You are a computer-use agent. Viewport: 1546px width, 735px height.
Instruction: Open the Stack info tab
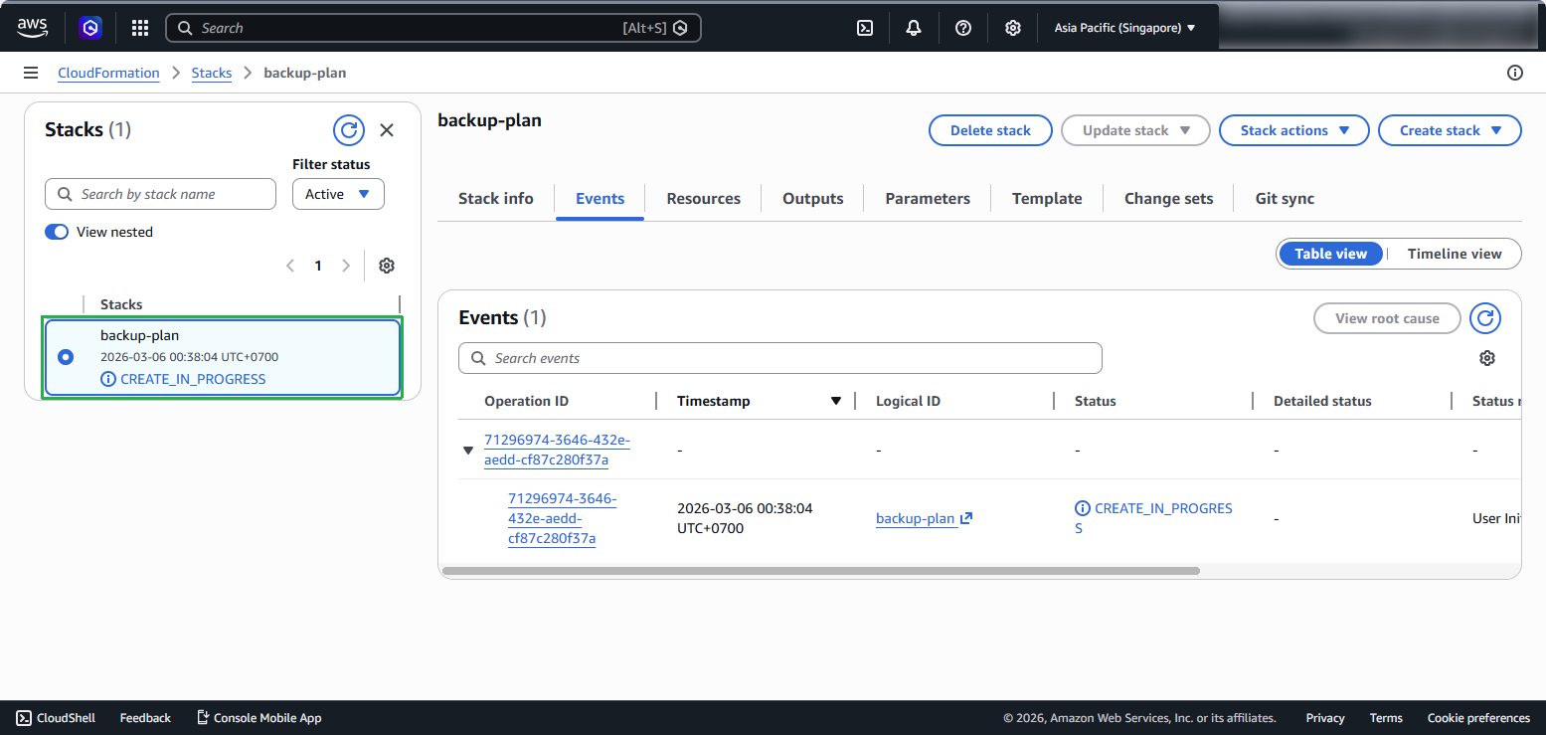tap(496, 198)
